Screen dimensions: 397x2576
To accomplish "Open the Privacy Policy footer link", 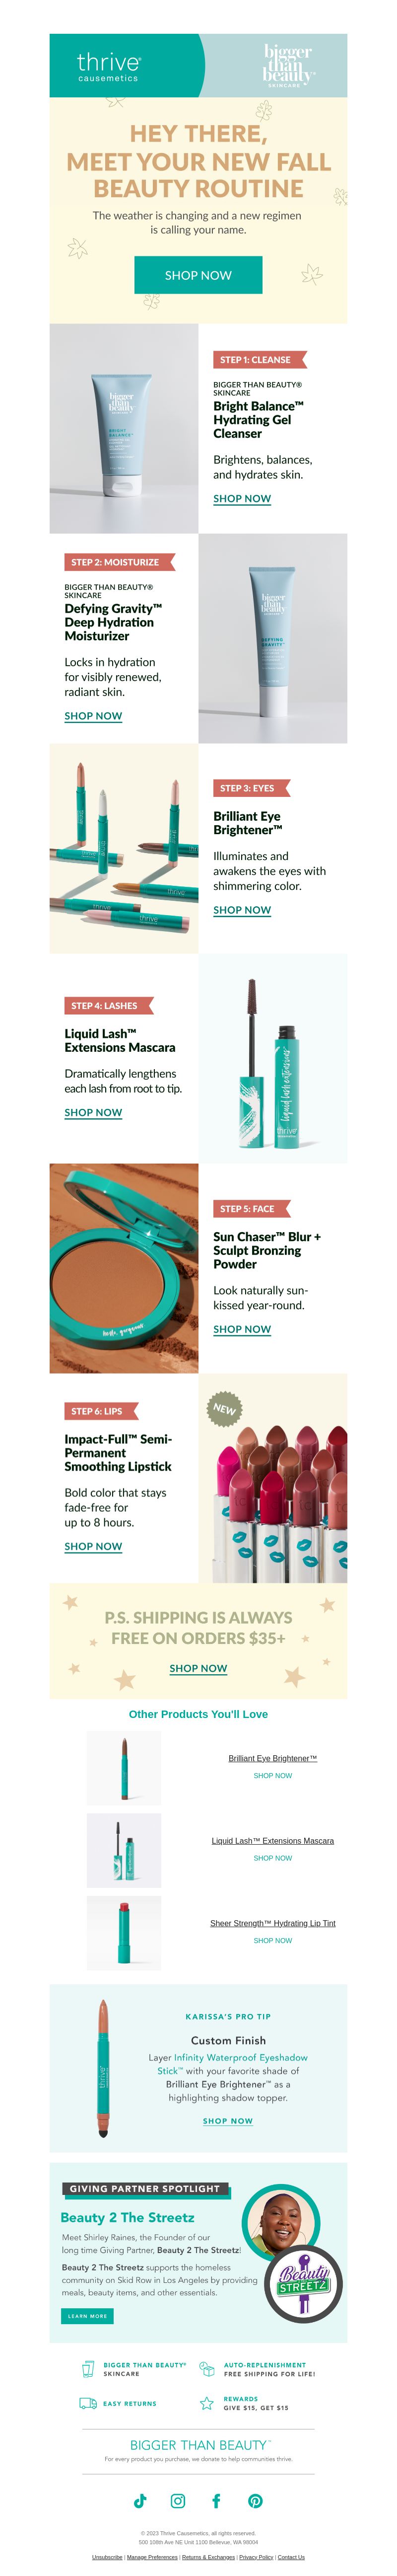I will coord(256,2557).
